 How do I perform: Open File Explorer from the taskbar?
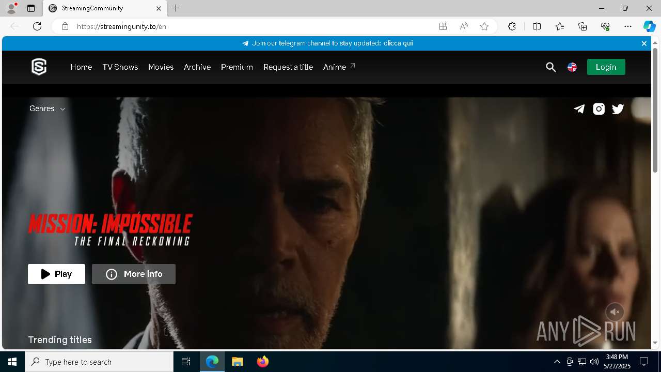[x=237, y=362]
